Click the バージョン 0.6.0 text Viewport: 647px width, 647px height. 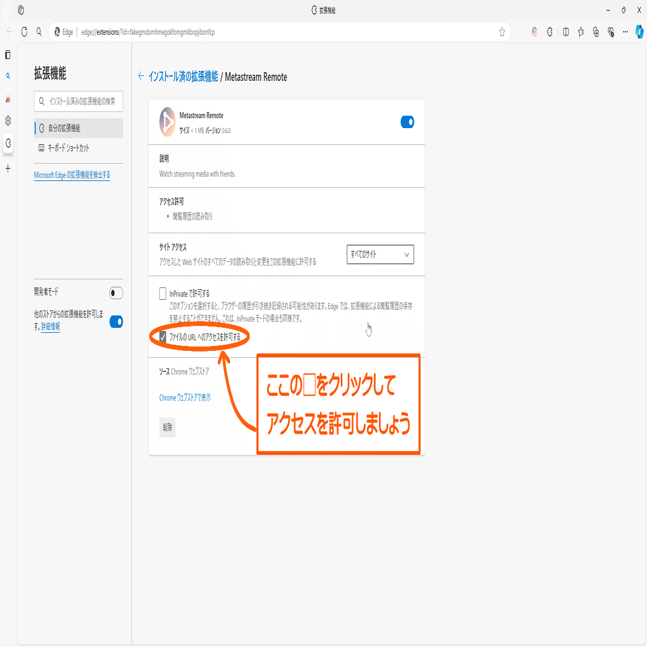click(x=218, y=131)
